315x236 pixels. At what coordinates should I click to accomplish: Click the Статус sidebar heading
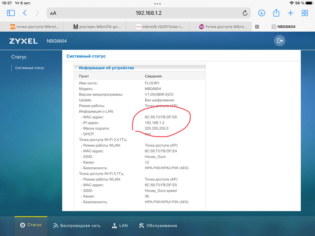pyautogui.click(x=19, y=57)
